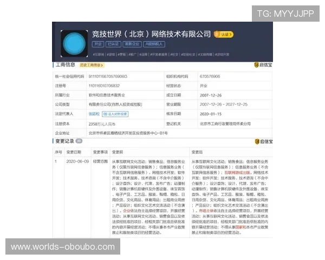
Task: Select the #游戏开发 hashtag
Action: tap(222, 55)
